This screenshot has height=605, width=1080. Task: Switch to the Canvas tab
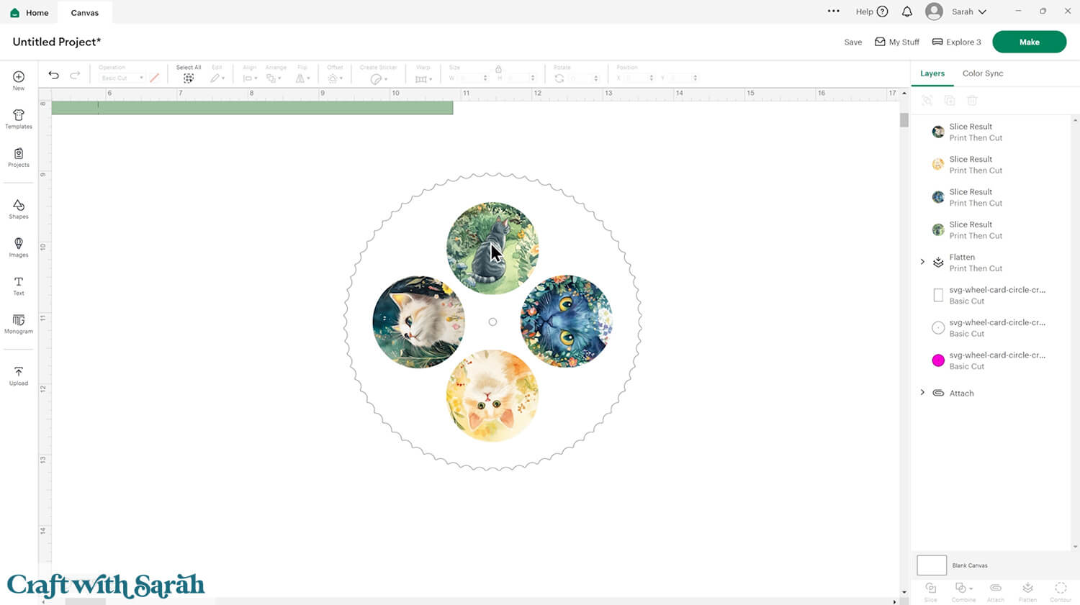tap(85, 12)
